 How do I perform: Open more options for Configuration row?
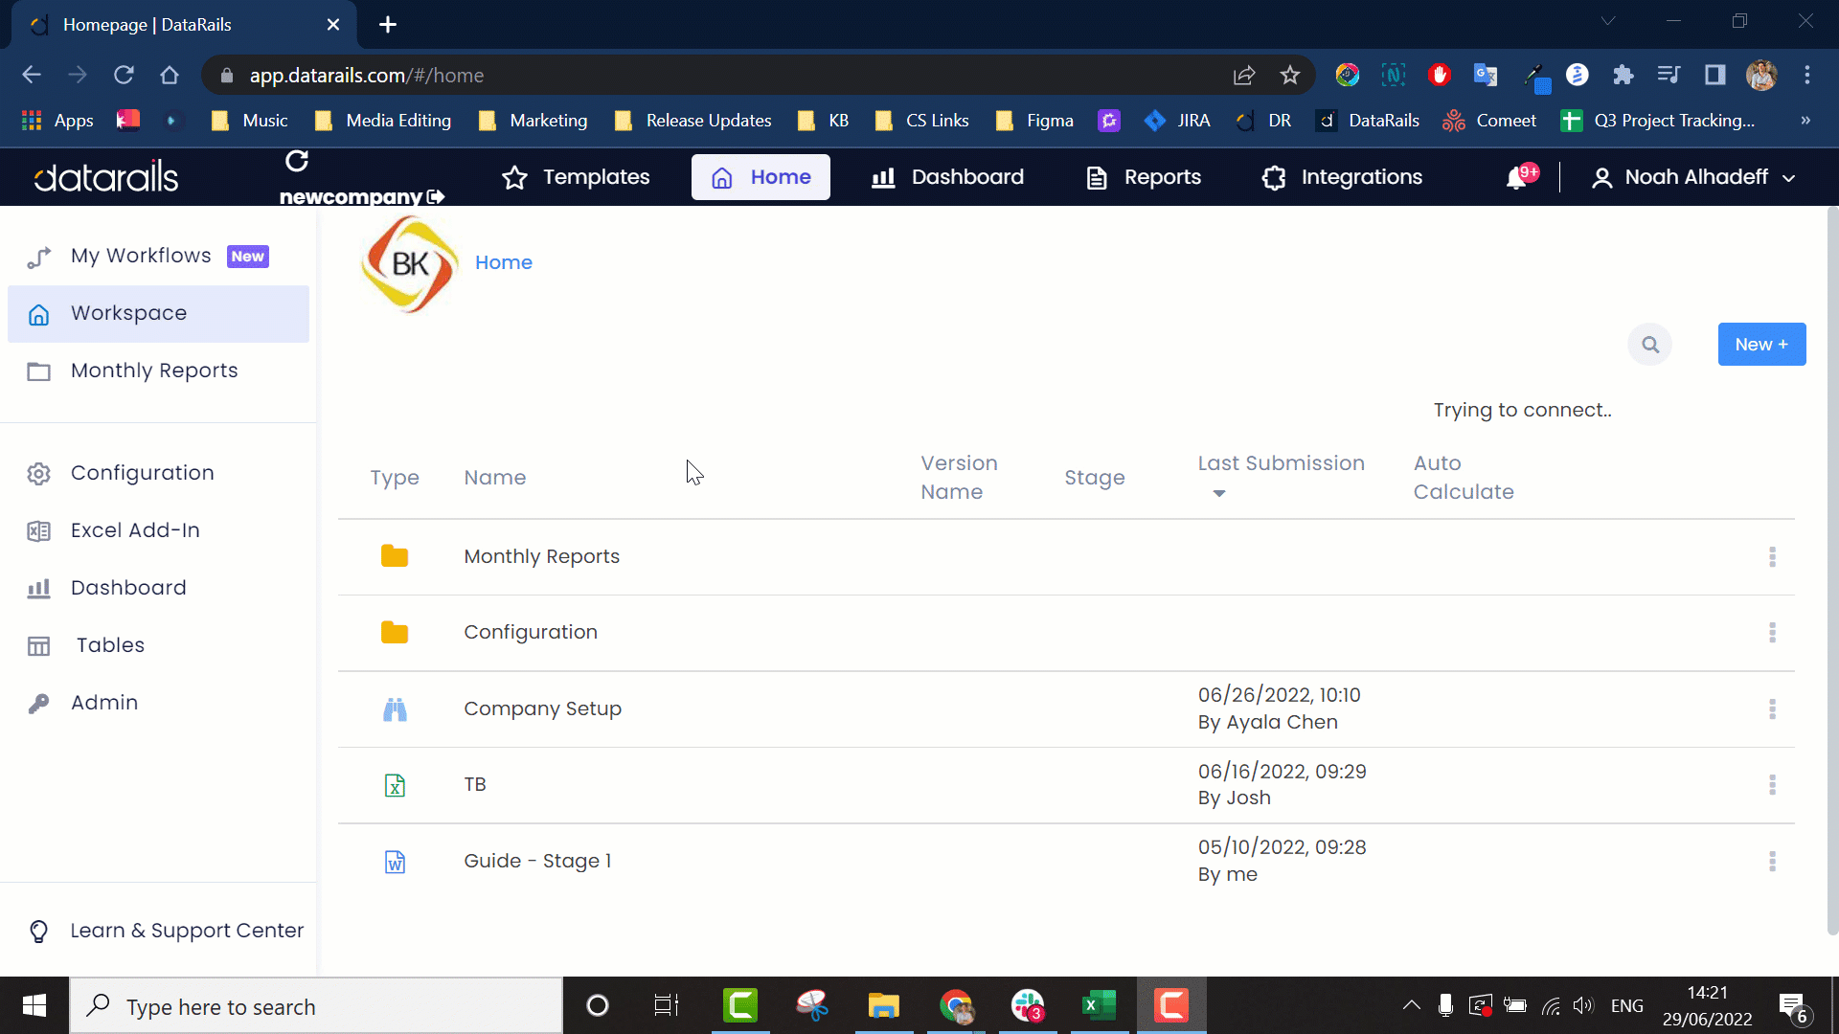pyautogui.click(x=1772, y=633)
